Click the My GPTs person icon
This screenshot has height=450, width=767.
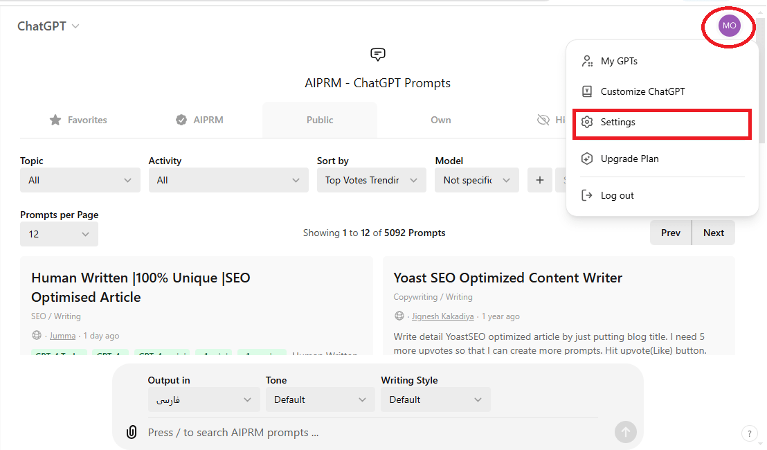[x=587, y=61]
